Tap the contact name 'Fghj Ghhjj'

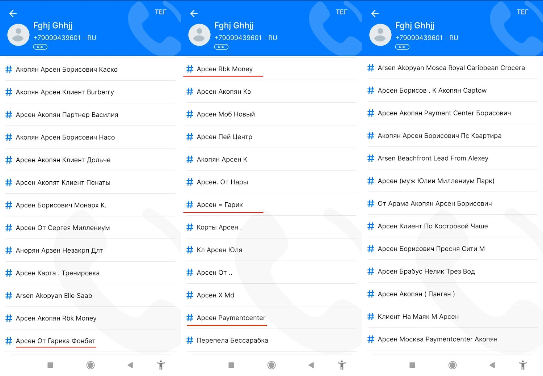53,25
